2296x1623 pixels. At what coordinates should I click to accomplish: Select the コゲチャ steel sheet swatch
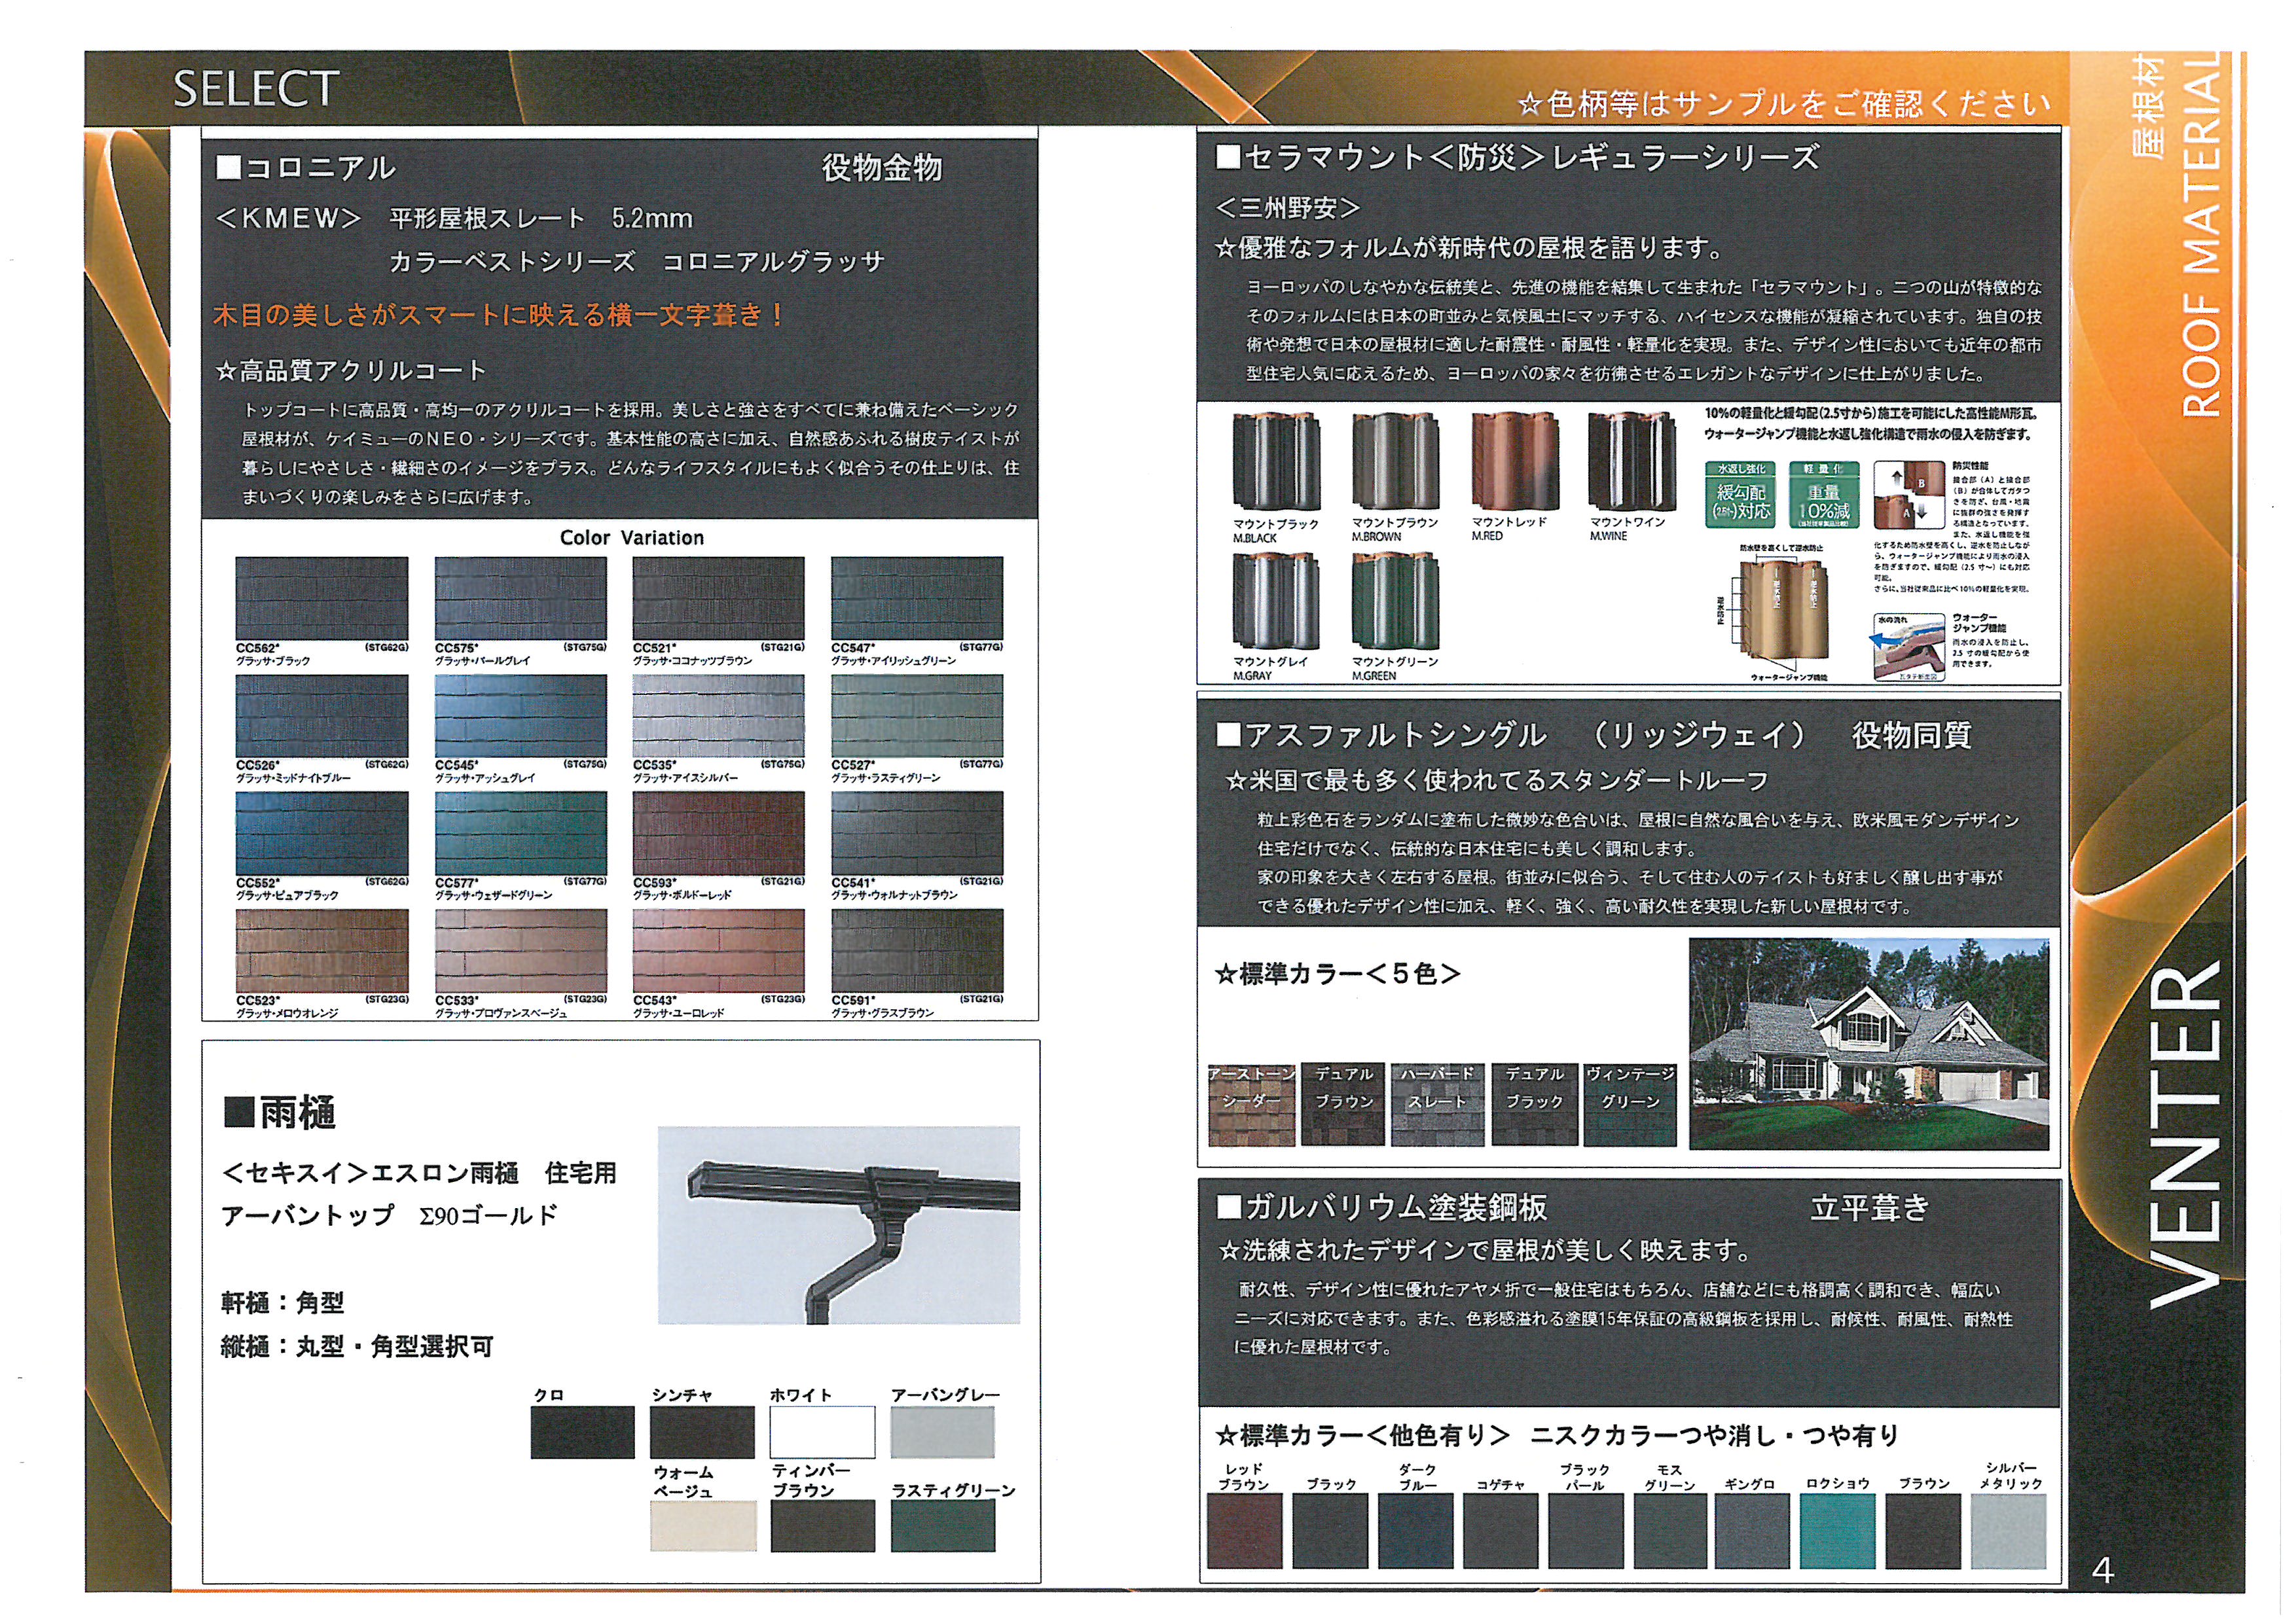1501,1532
